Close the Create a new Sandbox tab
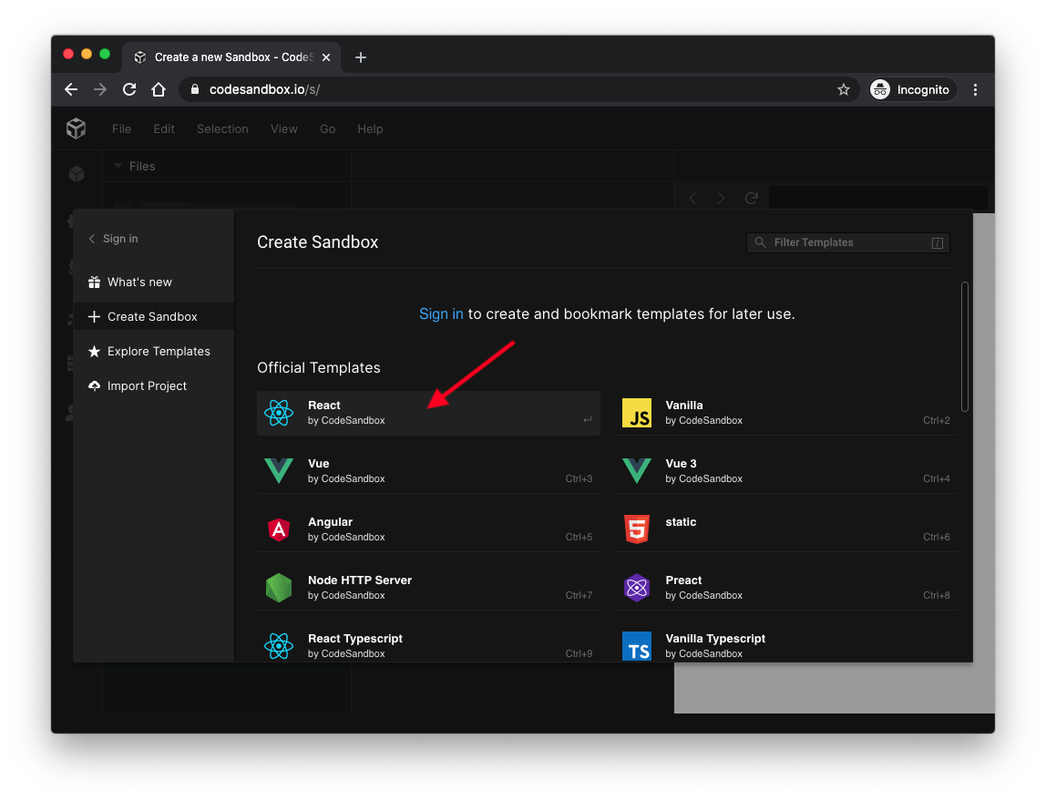This screenshot has height=801, width=1046. tap(326, 57)
